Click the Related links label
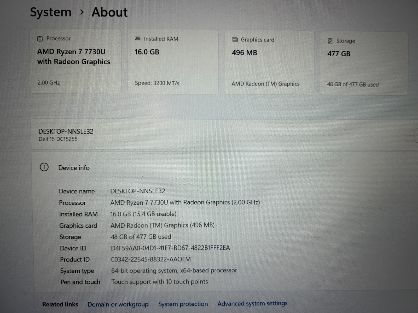Image resolution: width=418 pixels, height=313 pixels. (x=60, y=304)
